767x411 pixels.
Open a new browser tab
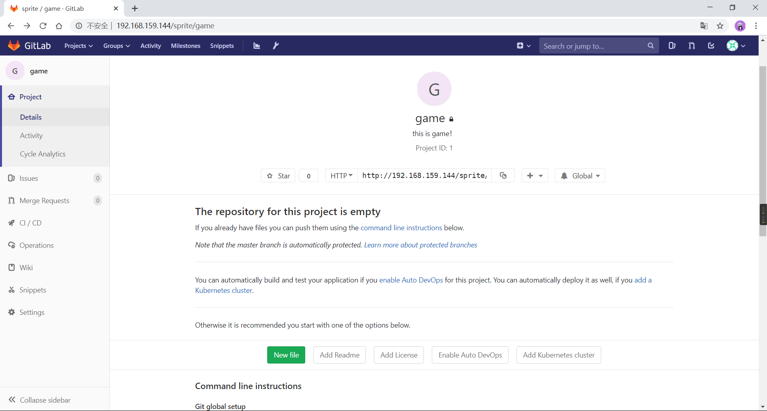(x=135, y=8)
